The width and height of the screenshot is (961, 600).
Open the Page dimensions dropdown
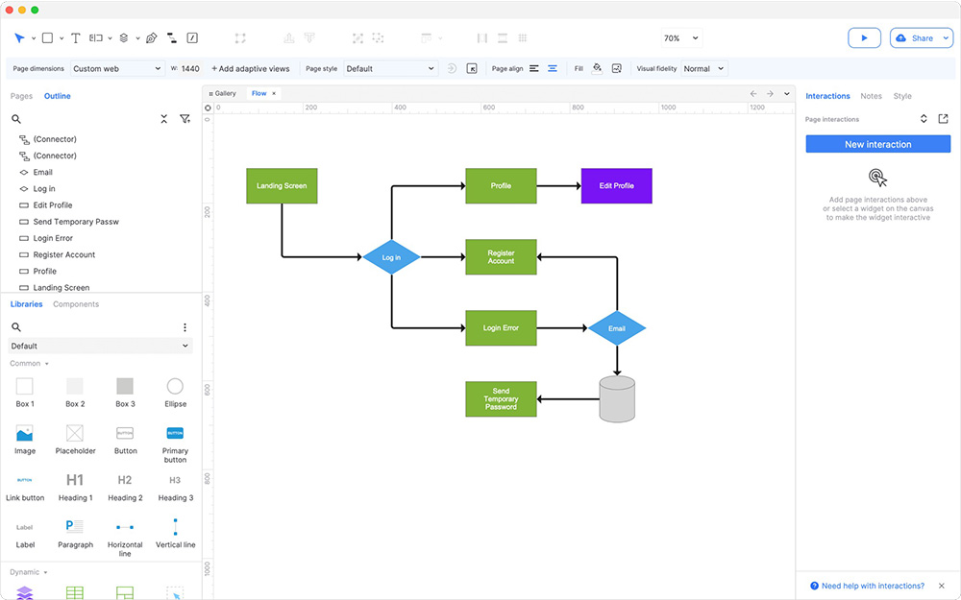coord(117,68)
